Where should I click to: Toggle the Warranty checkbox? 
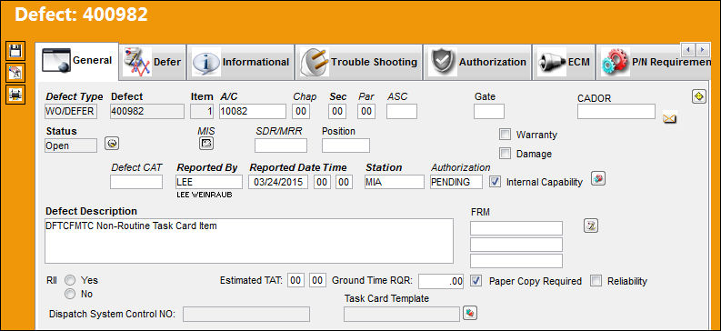tap(506, 135)
